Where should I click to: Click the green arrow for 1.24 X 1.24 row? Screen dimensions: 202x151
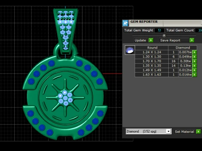click(x=194, y=52)
